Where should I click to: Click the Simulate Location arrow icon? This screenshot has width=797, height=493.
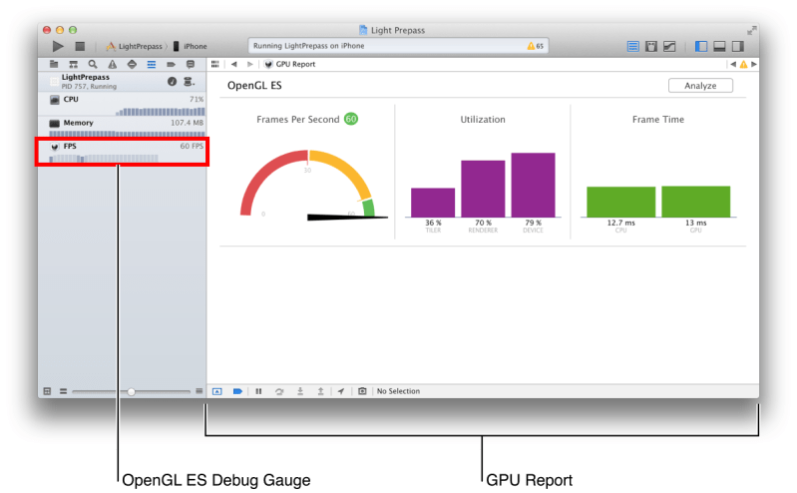(341, 391)
